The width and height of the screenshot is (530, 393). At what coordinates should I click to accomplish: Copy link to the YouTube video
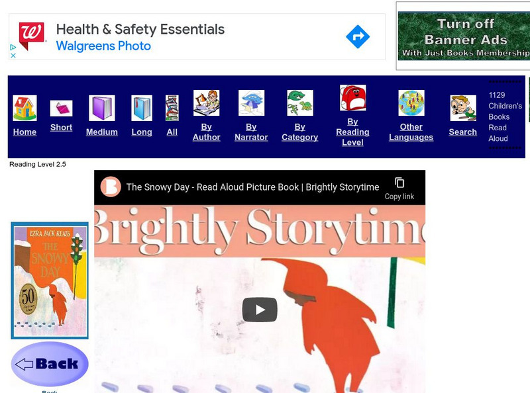(399, 189)
